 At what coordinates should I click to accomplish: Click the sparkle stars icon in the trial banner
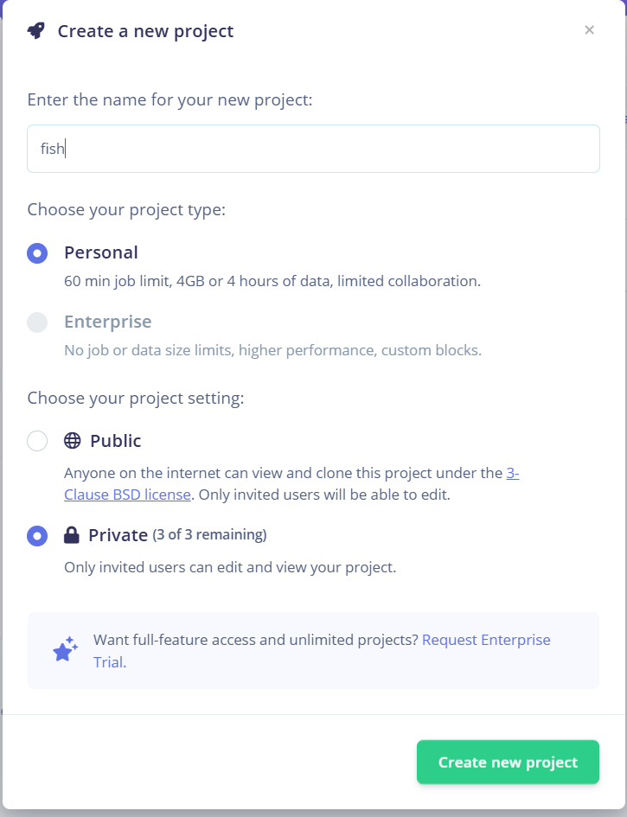pos(66,649)
